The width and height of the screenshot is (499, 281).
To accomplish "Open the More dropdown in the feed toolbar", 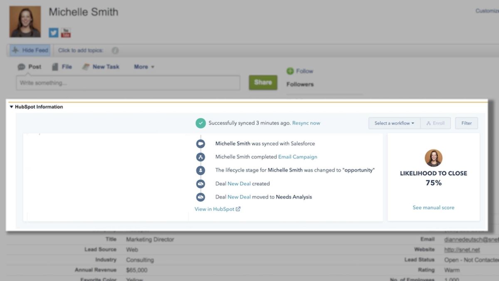I will [x=143, y=67].
